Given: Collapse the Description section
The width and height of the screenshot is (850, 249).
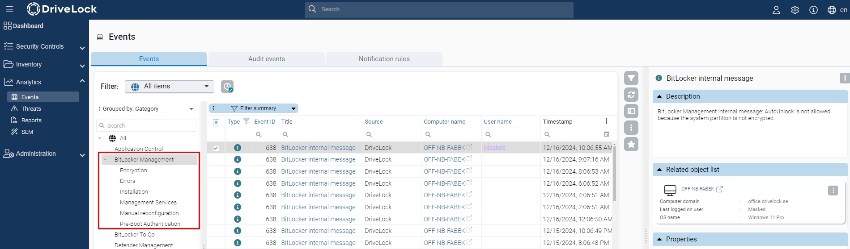Looking at the screenshot, I should [659, 96].
